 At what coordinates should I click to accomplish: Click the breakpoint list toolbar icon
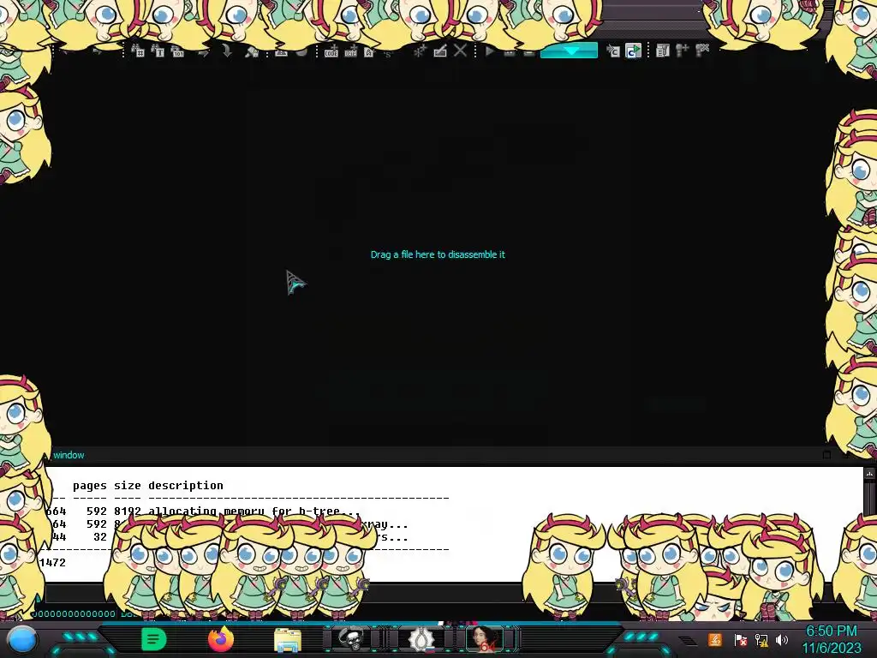663,51
